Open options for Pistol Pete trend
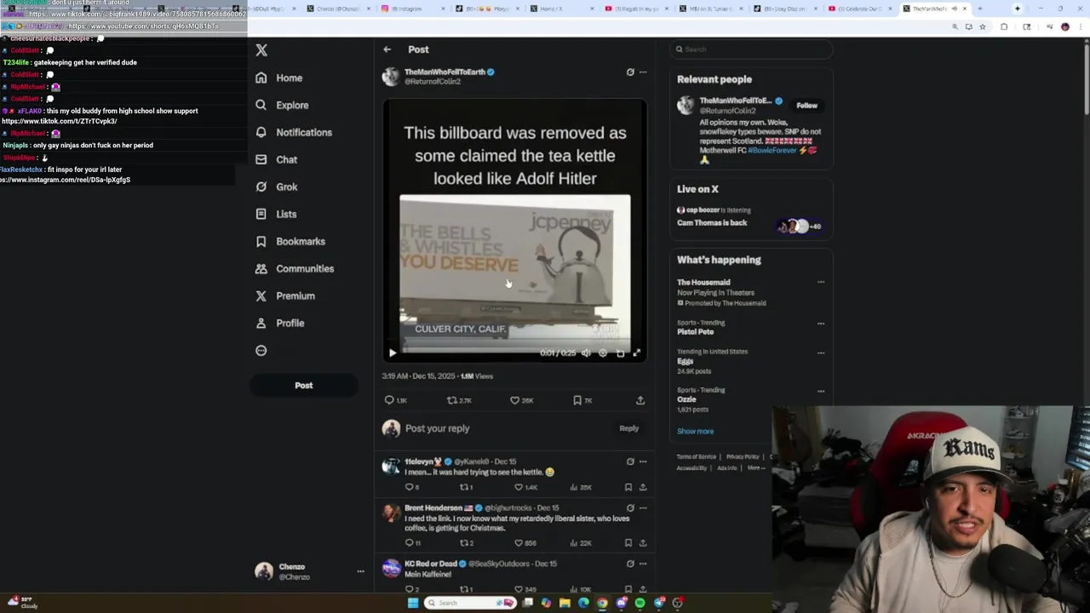The height and width of the screenshot is (613, 1090). click(821, 324)
